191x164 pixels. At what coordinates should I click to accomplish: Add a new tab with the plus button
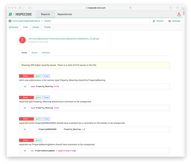point(183,9)
